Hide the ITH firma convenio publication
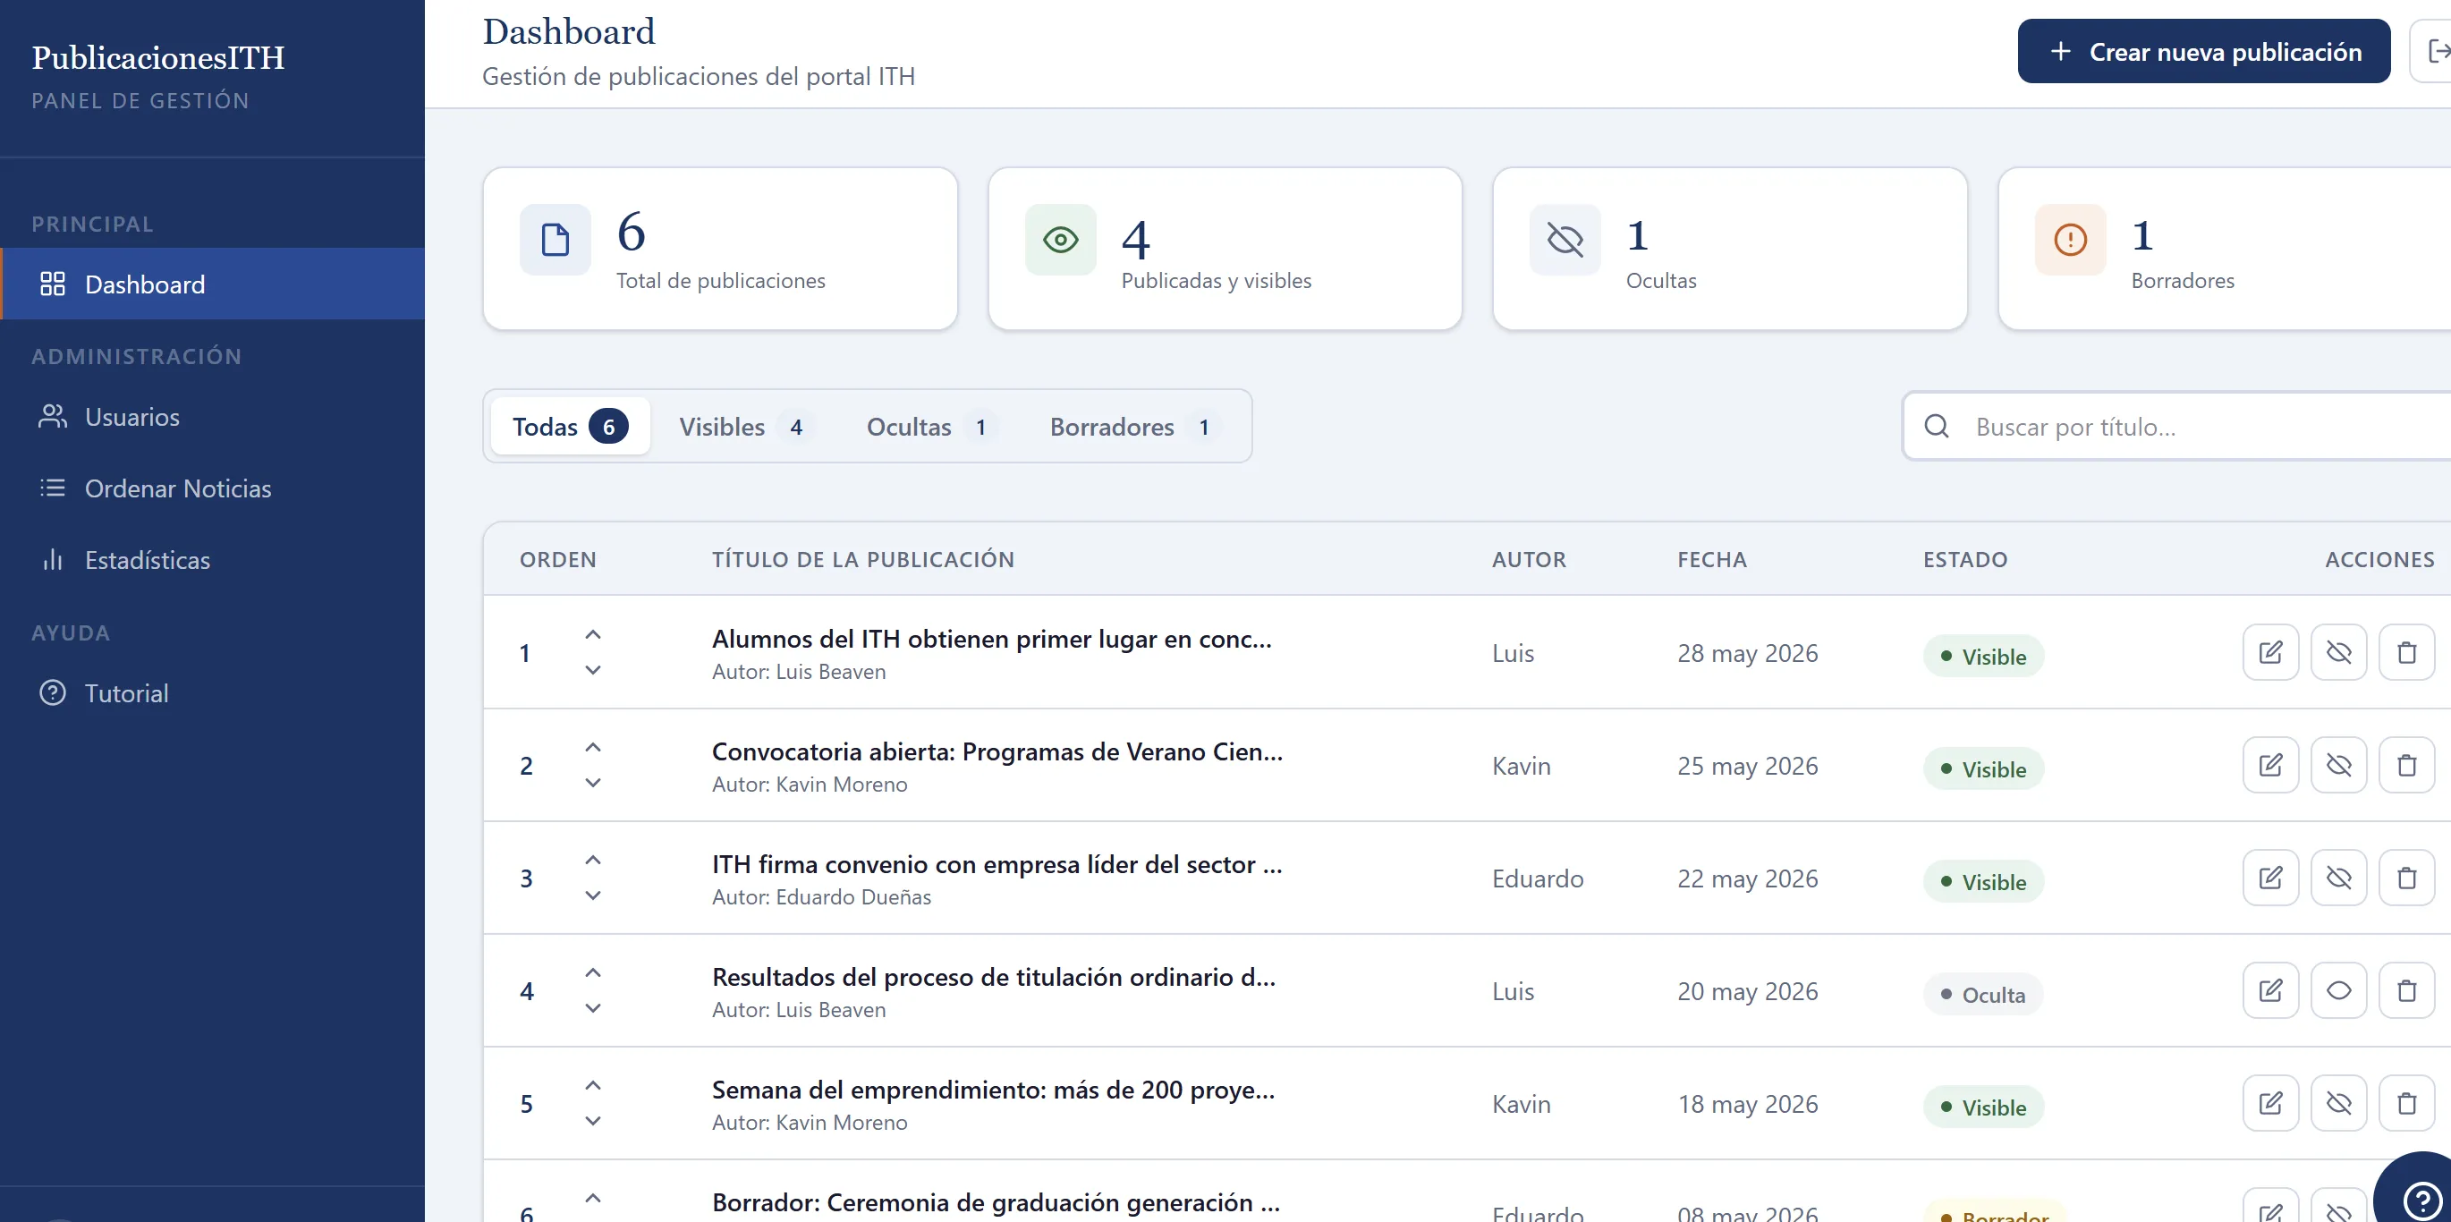 pos(2338,878)
